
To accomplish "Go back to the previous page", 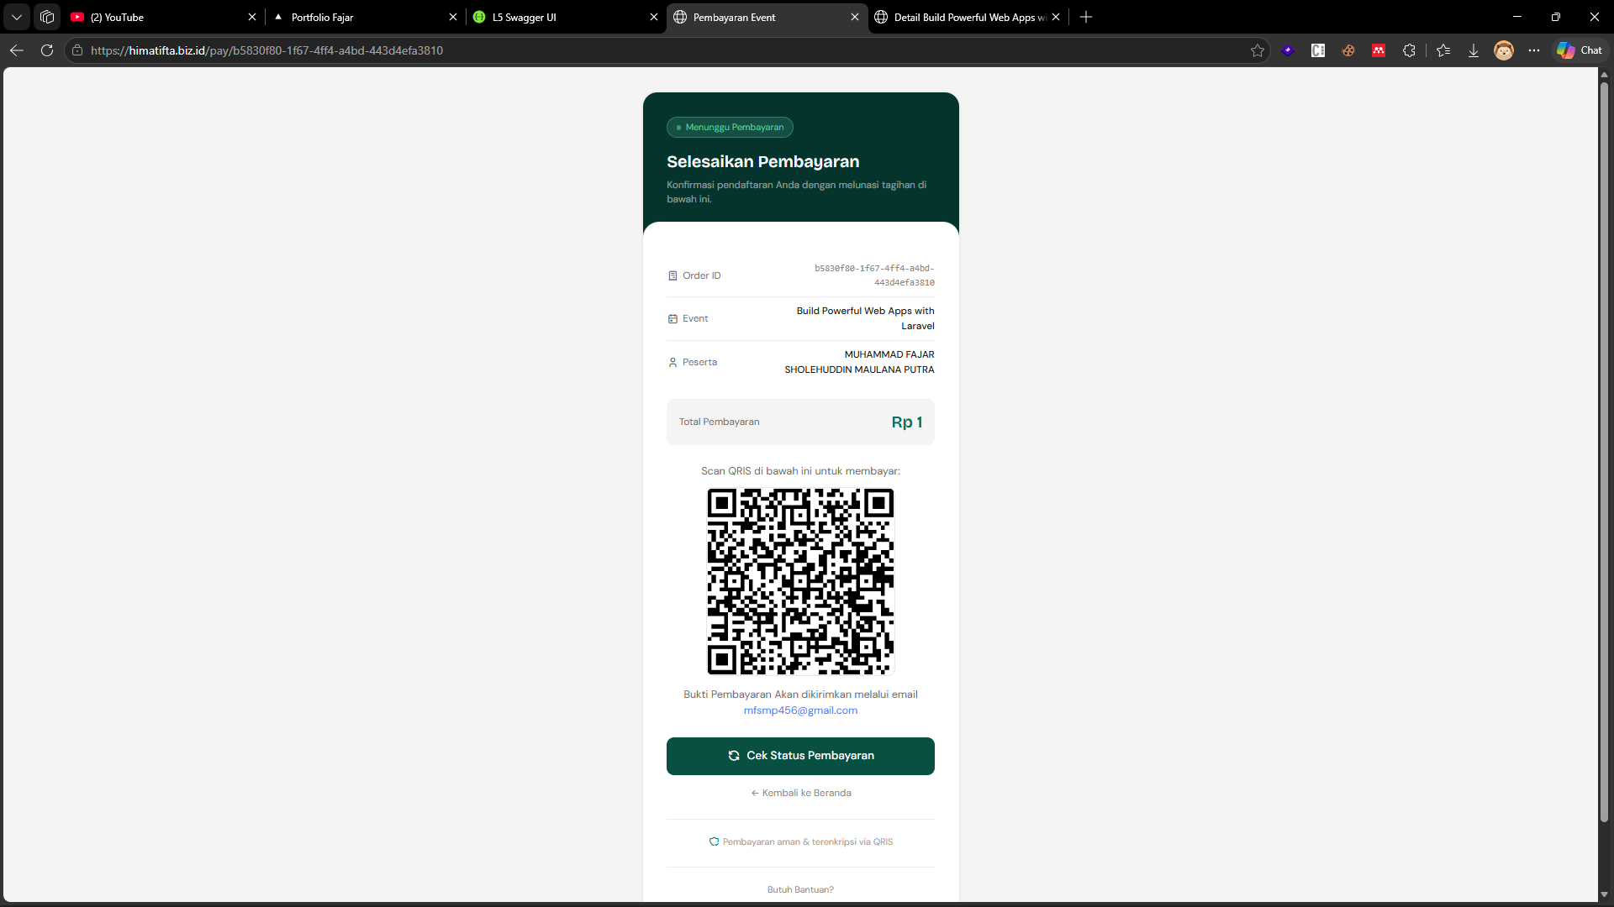I will pyautogui.click(x=17, y=50).
